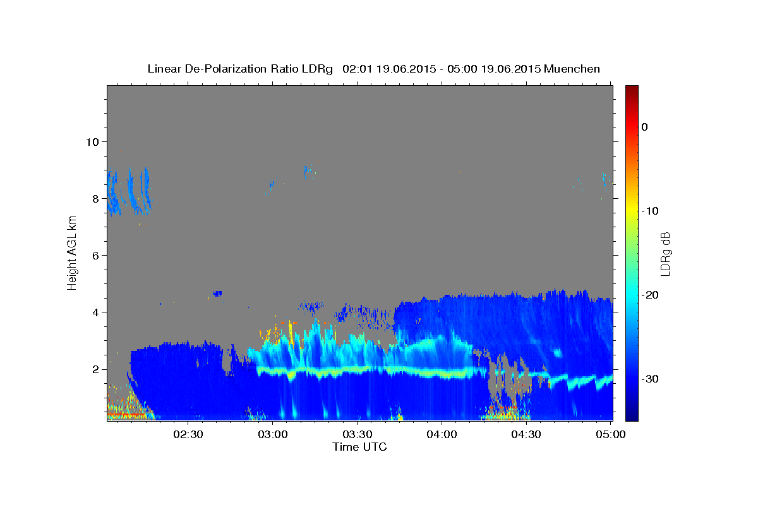The image size is (758, 505).
Task: Click the 'Height AGL km' axis label
Action: click(x=72, y=252)
